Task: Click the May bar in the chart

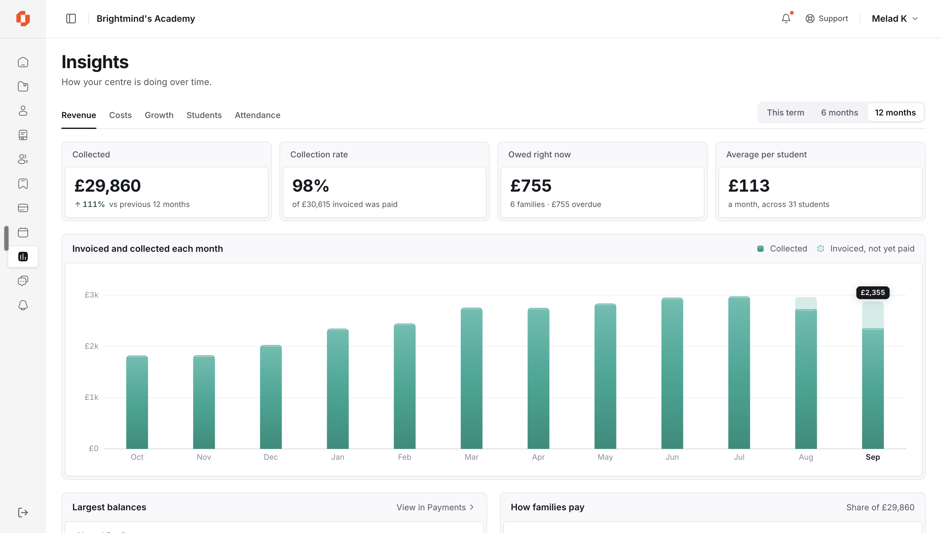Action: coord(605,376)
